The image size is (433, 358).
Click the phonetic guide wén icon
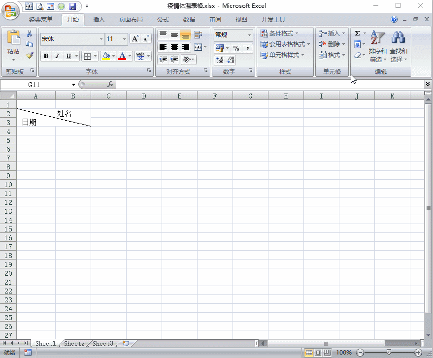(x=140, y=56)
